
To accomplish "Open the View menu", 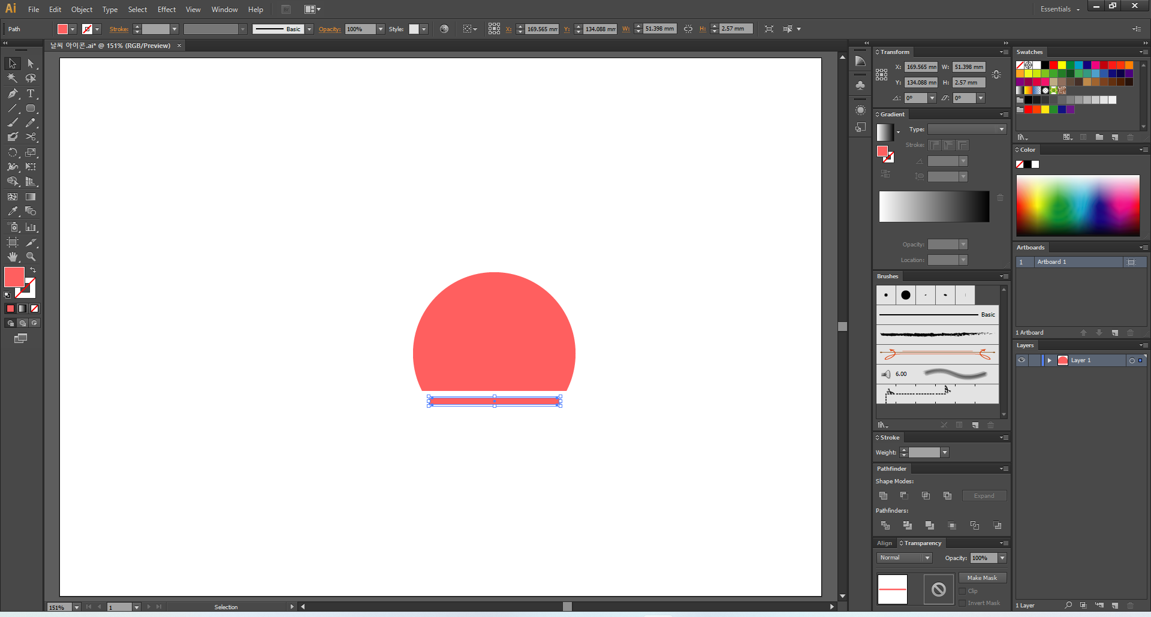I will pos(193,10).
